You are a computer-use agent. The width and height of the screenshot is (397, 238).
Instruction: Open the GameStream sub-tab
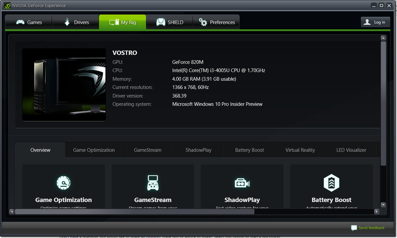[x=148, y=150]
